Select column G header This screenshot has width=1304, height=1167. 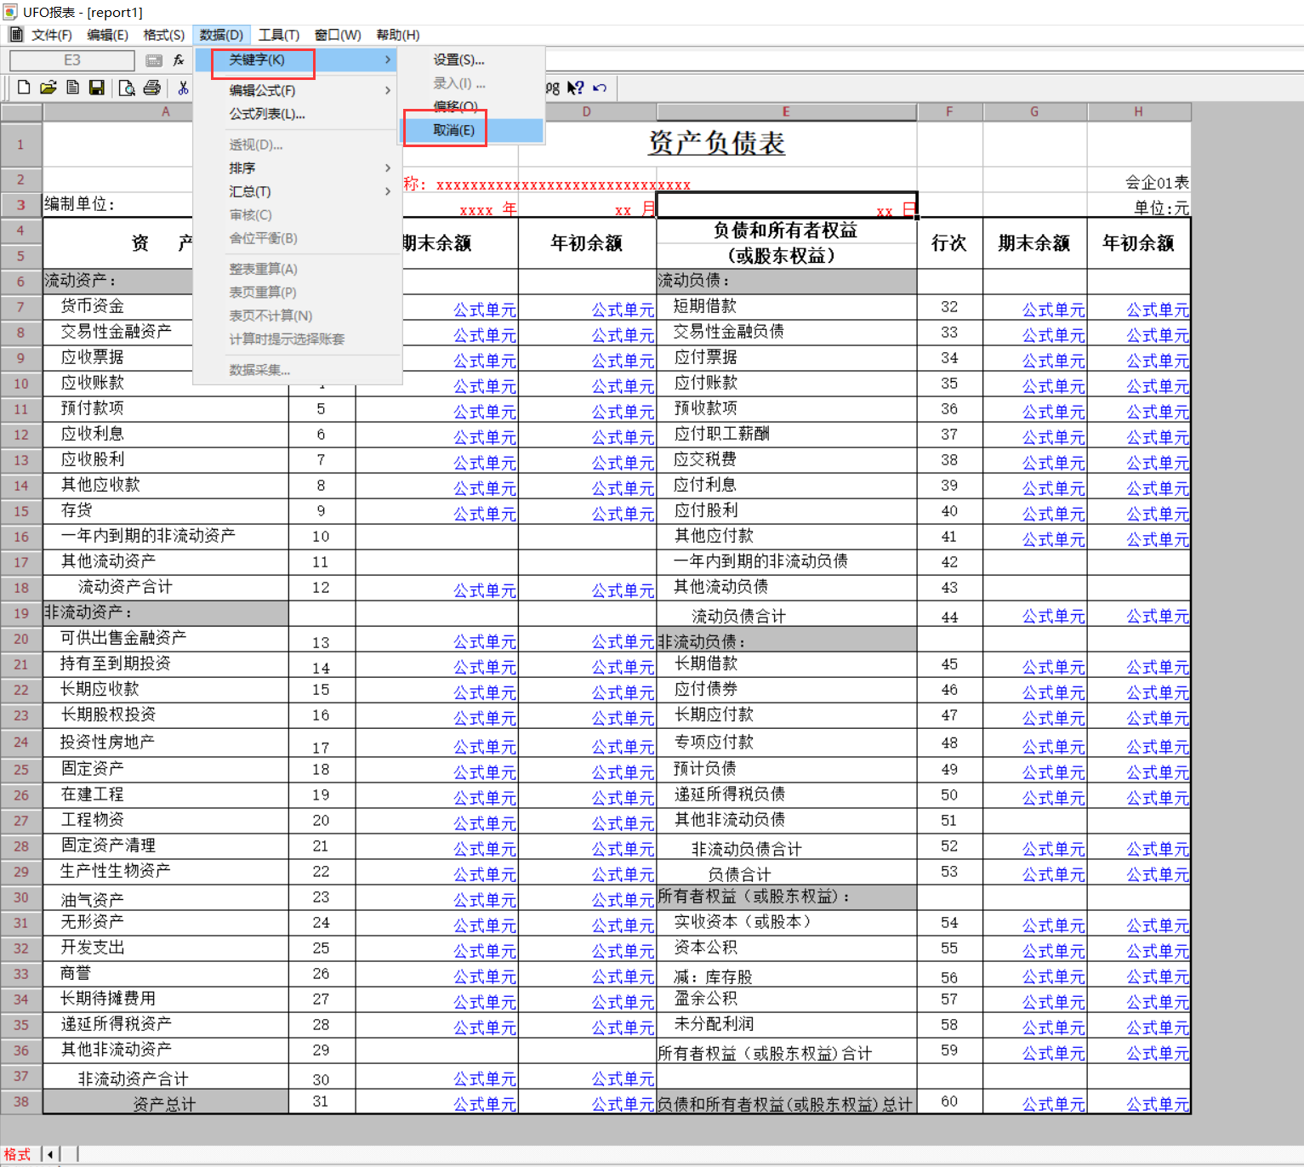click(1034, 111)
